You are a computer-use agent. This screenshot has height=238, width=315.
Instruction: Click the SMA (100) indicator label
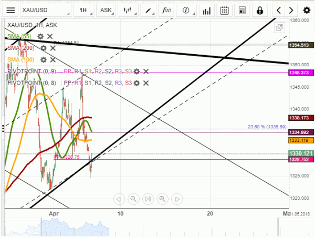coord(21,60)
